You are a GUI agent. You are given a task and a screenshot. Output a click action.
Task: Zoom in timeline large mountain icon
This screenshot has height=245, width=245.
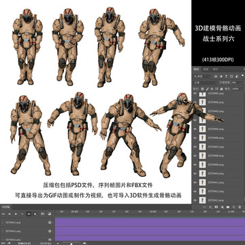[85, 244]
